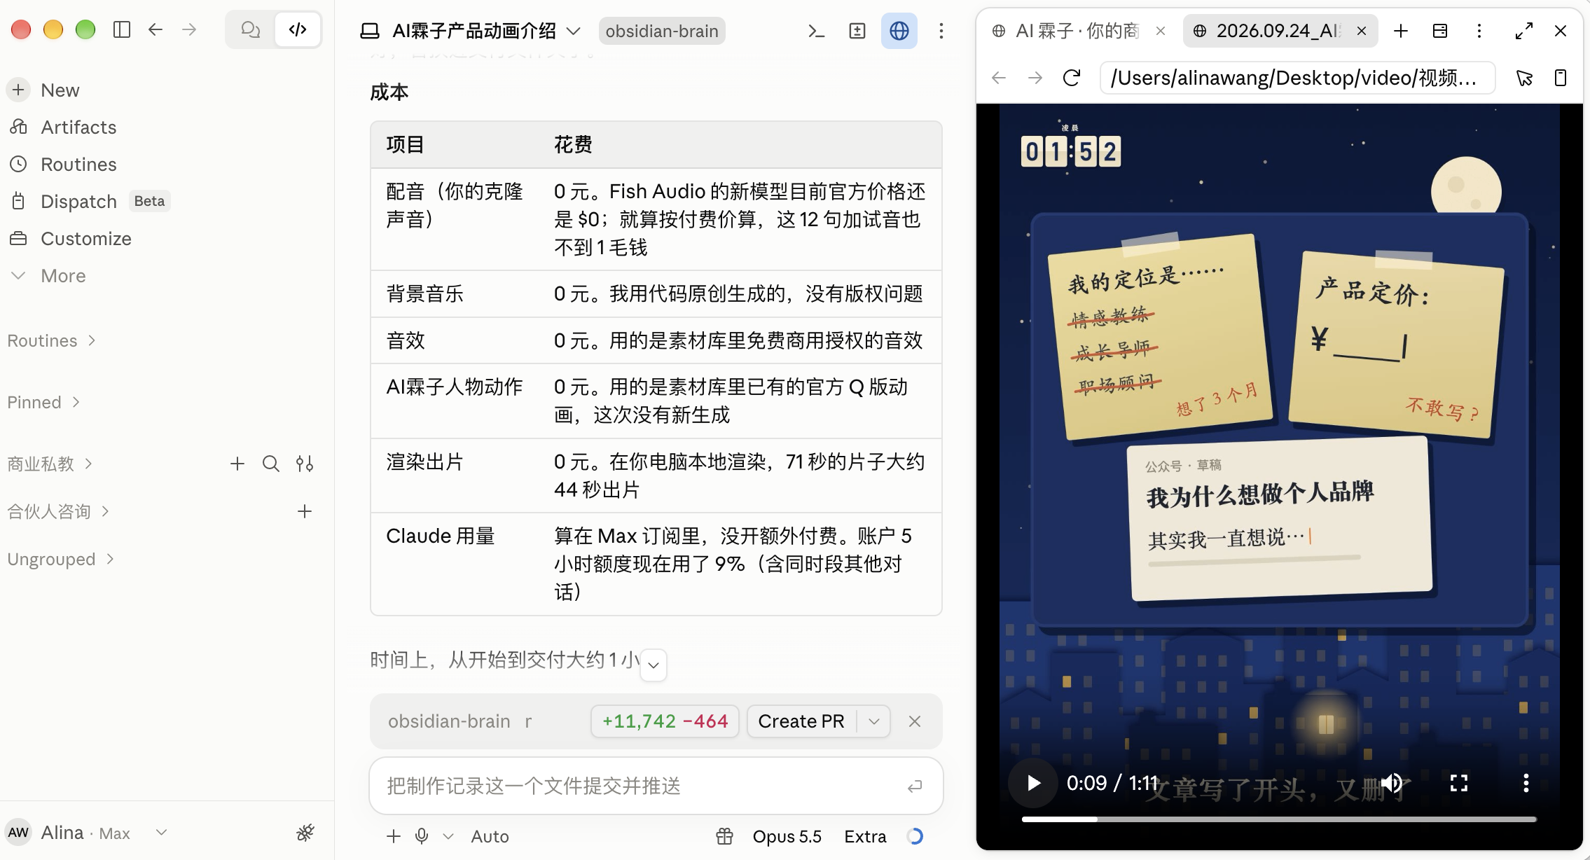Switch to chat mode icon
Screen dimensions: 1590x860
click(x=250, y=29)
